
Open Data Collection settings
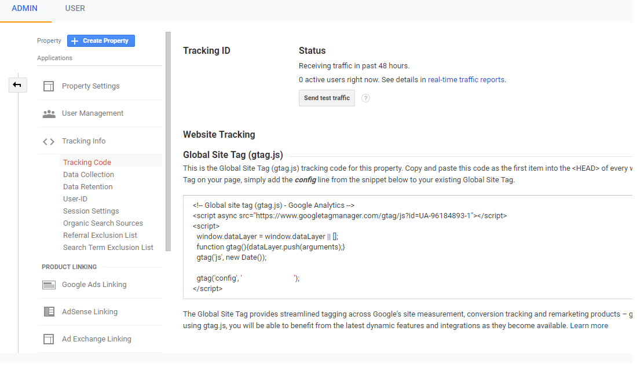click(x=89, y=175)
